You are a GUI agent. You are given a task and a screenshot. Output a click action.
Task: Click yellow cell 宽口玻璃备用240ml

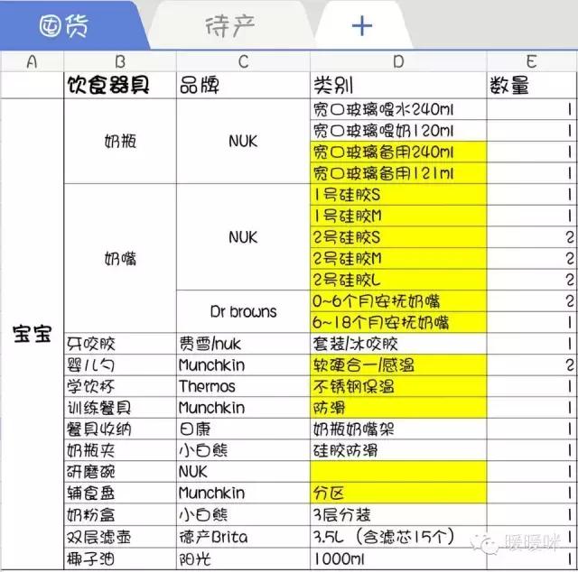click(x=398, y=152)
